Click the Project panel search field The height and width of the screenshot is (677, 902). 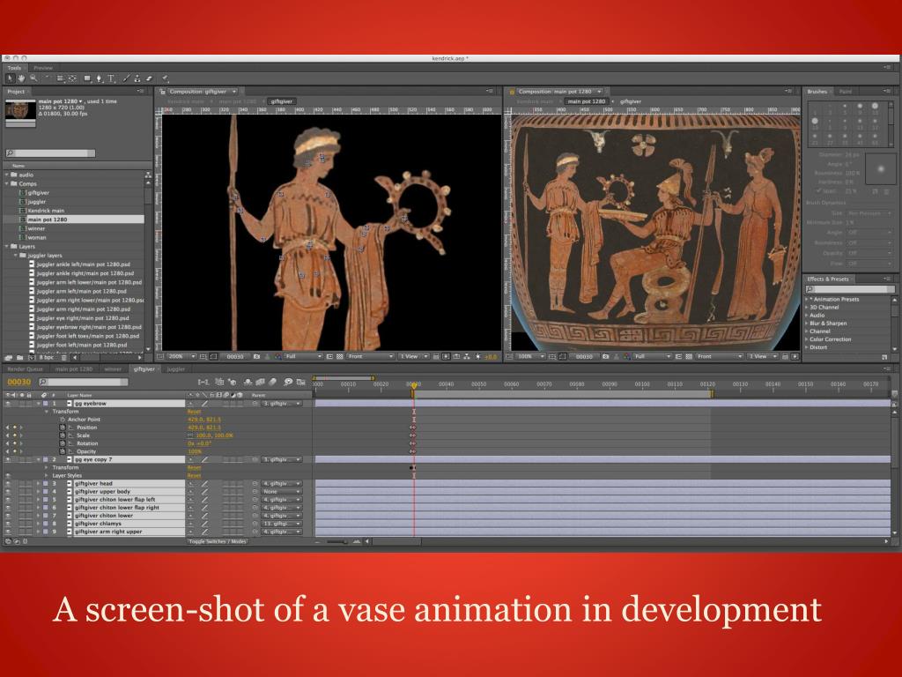point(50,153)
